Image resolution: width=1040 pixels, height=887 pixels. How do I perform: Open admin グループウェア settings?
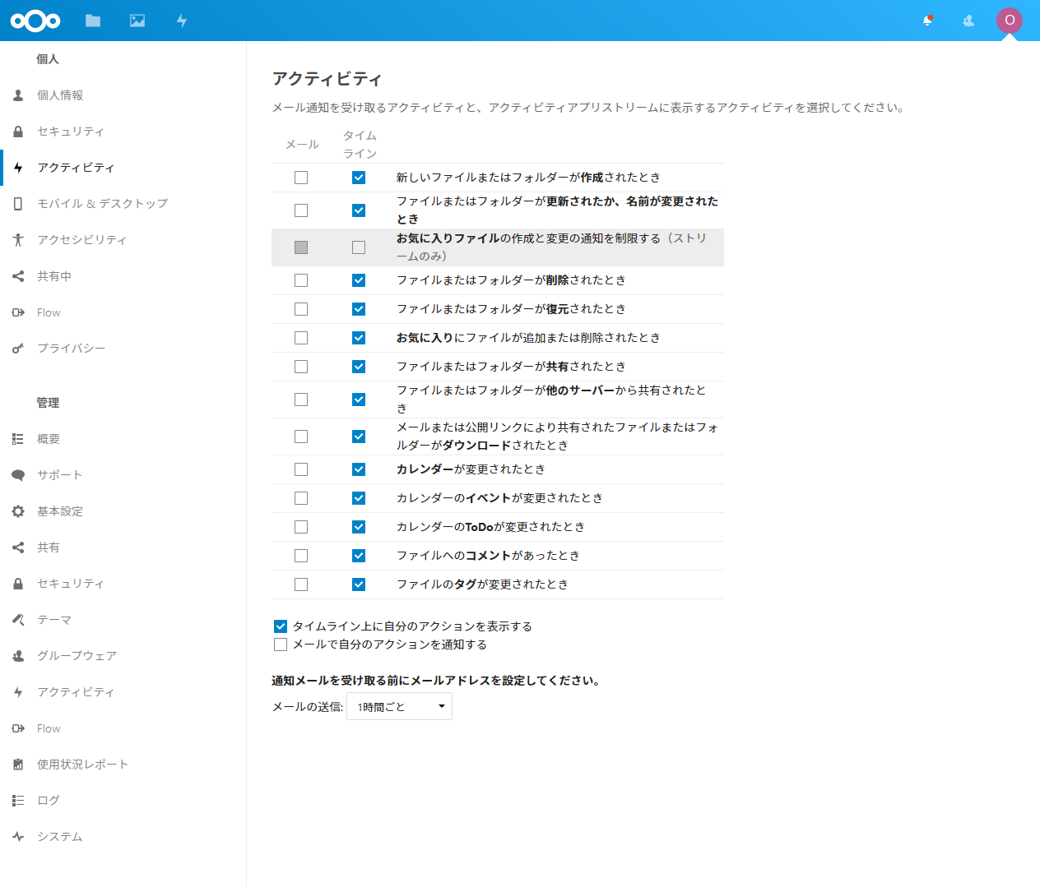point(123,656)
